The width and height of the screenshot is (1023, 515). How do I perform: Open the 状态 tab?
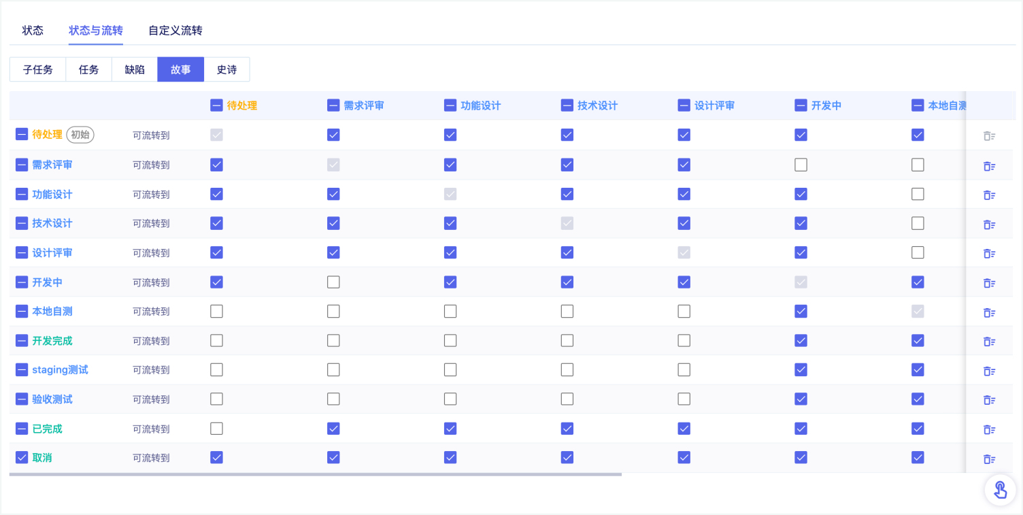coord(33,31)
